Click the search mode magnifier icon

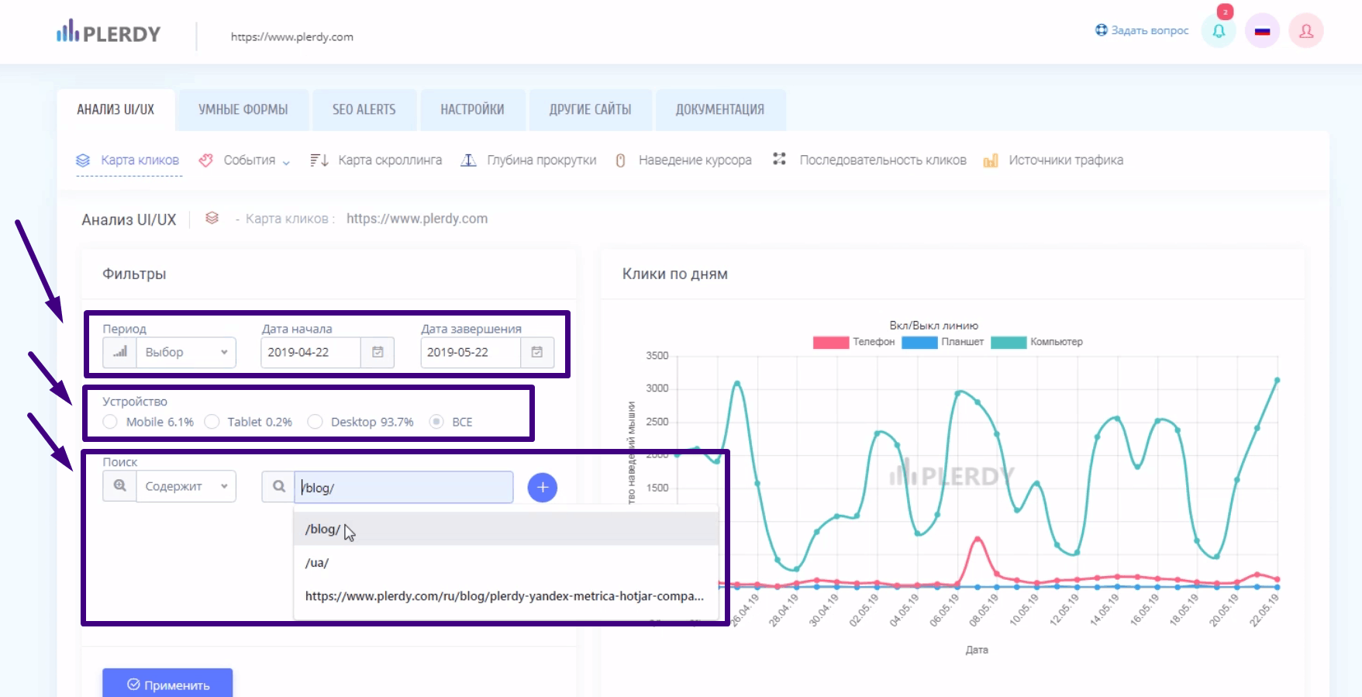pyautogui.click(x=120, y=486)
